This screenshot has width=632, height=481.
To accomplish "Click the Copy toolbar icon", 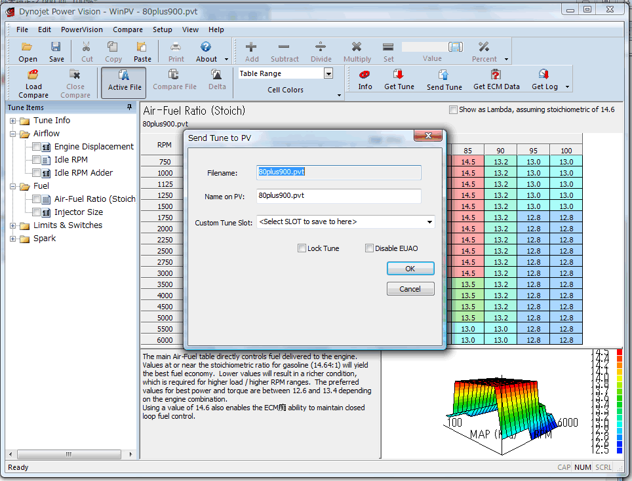I will tap(113, 47).
